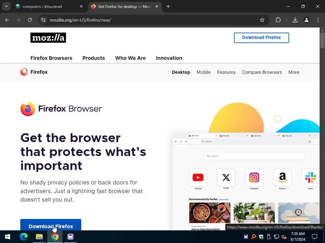Open Windows Security shield tray icon
Viewport: 325px width, 243px height.
coord(261,237)
